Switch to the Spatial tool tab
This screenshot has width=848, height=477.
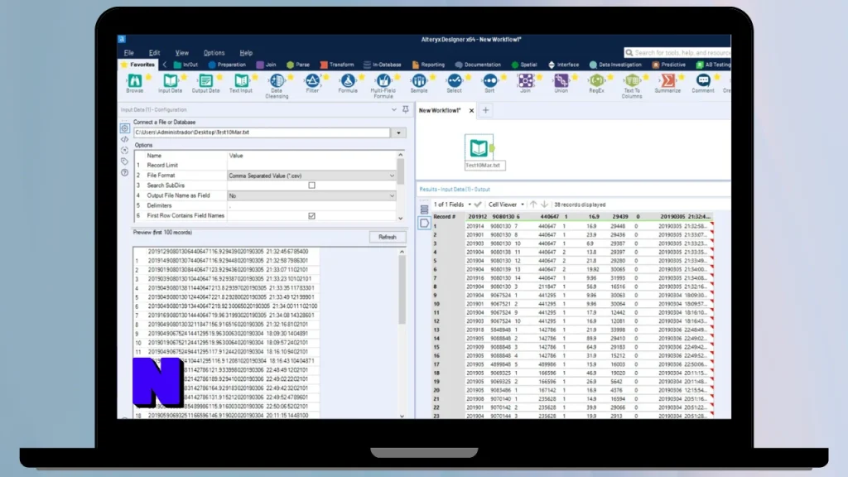click(523, 65)
